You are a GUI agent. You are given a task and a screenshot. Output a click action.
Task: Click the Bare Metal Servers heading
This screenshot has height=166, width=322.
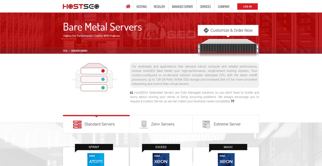pos(102,27)
